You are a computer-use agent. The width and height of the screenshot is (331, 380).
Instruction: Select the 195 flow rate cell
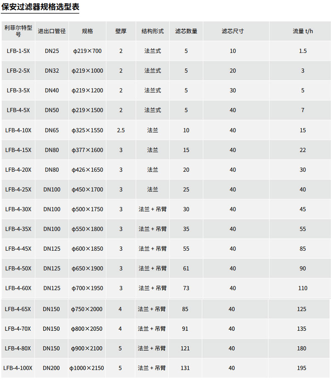302,368
